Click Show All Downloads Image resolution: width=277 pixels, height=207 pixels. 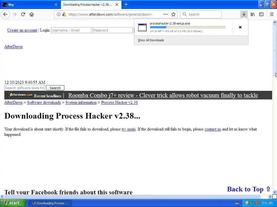coord(151,40)
